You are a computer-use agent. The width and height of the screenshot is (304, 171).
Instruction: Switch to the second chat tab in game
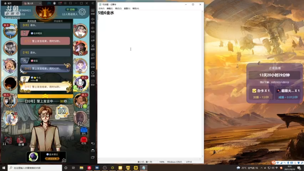coord(58,21)
